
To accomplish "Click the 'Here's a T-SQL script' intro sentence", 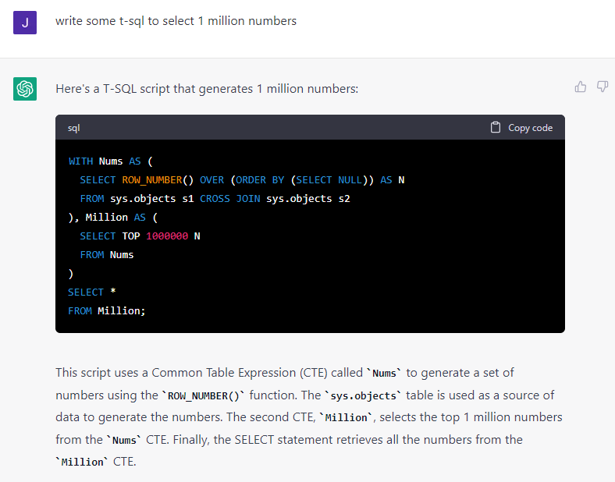I will click(207, 89).
